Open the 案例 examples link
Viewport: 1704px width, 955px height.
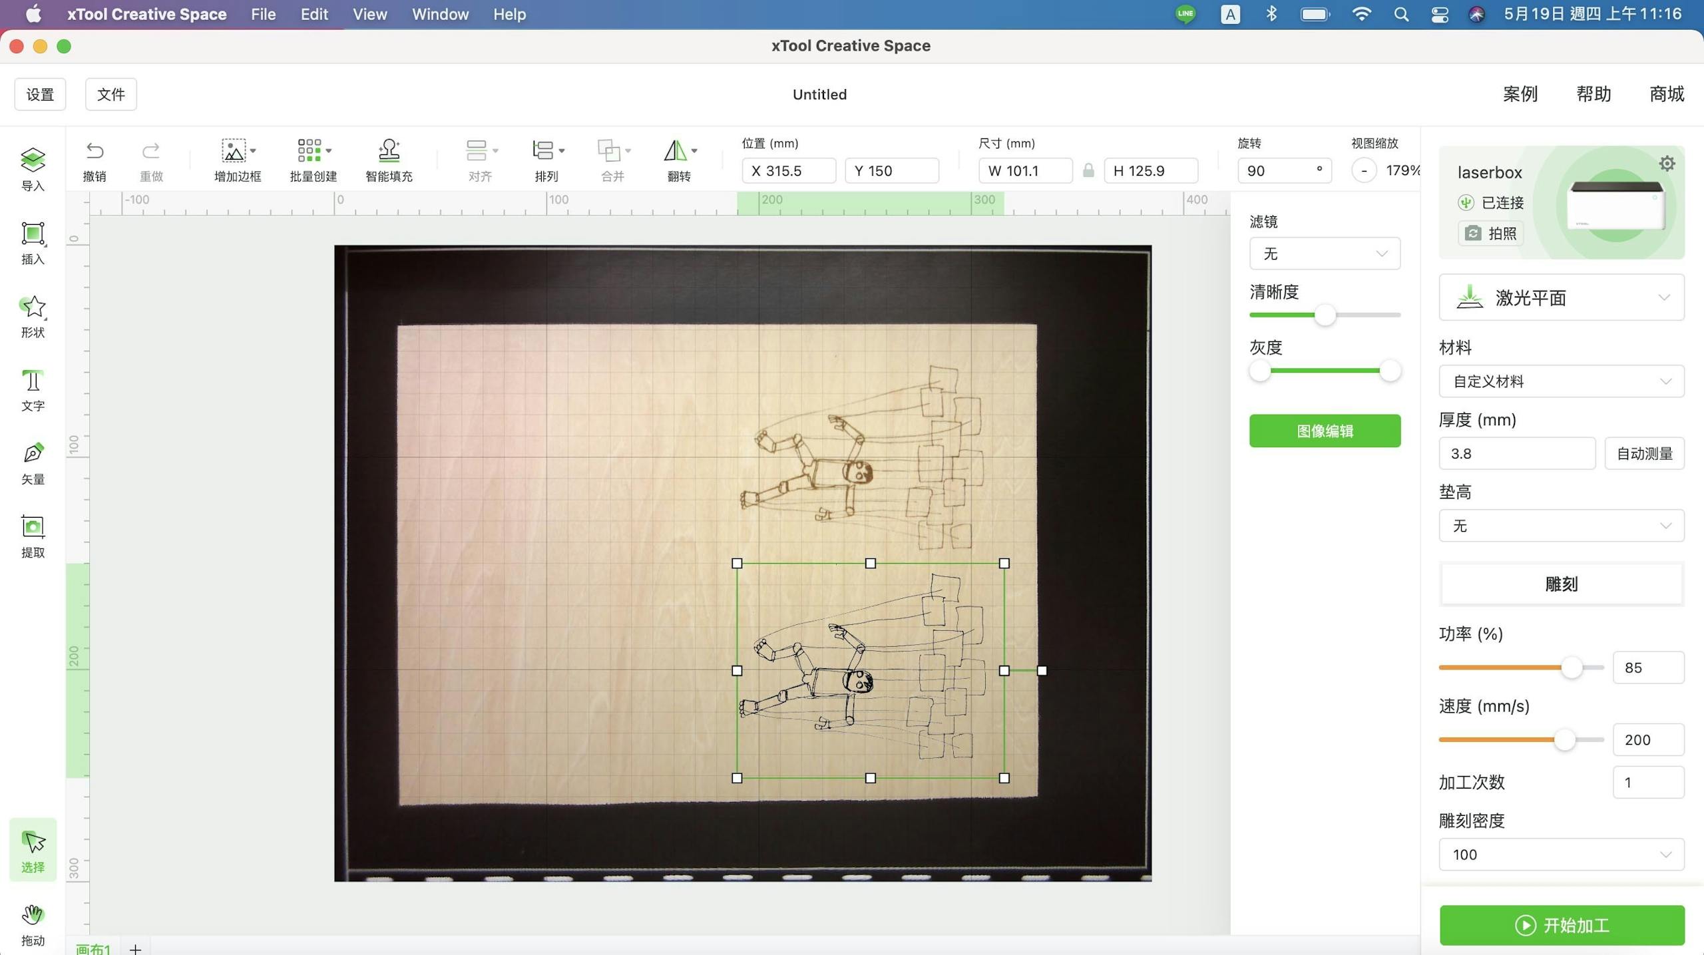coord(1520,94)
